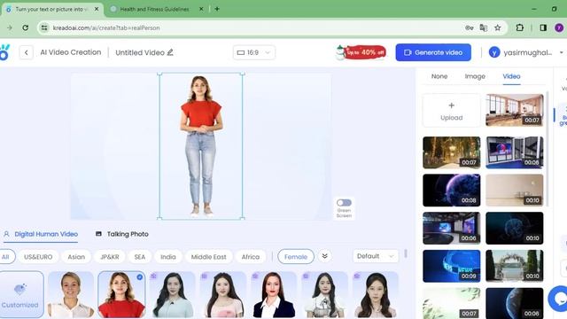Open the chat support bubble
This screenshot has width=567, height=319.
tap(559, 299)
